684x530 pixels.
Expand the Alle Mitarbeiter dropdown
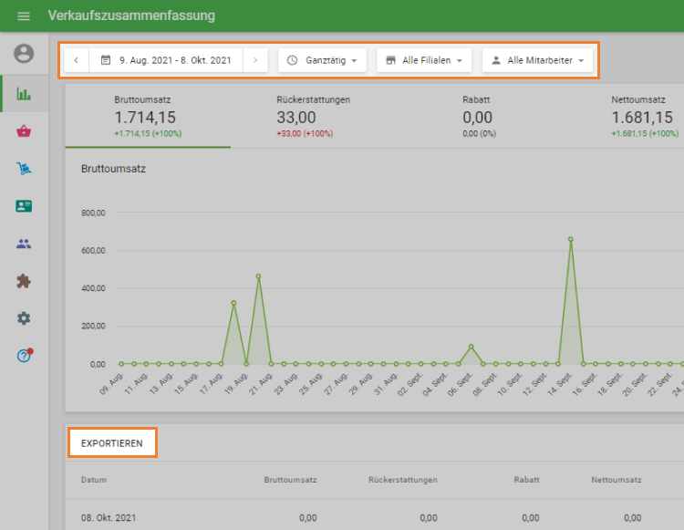[x=537, y=60]
